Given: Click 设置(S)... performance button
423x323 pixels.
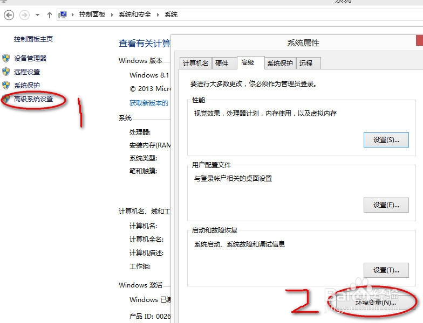Looking at the screenshot, I should [386, 140].
